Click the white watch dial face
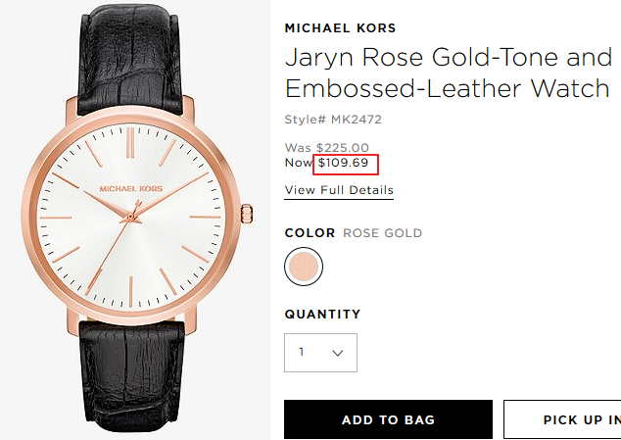The height and width of the screenshot is (440, 621). point(131,216)
